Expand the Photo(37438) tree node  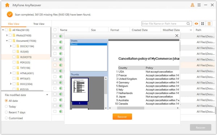7,35
